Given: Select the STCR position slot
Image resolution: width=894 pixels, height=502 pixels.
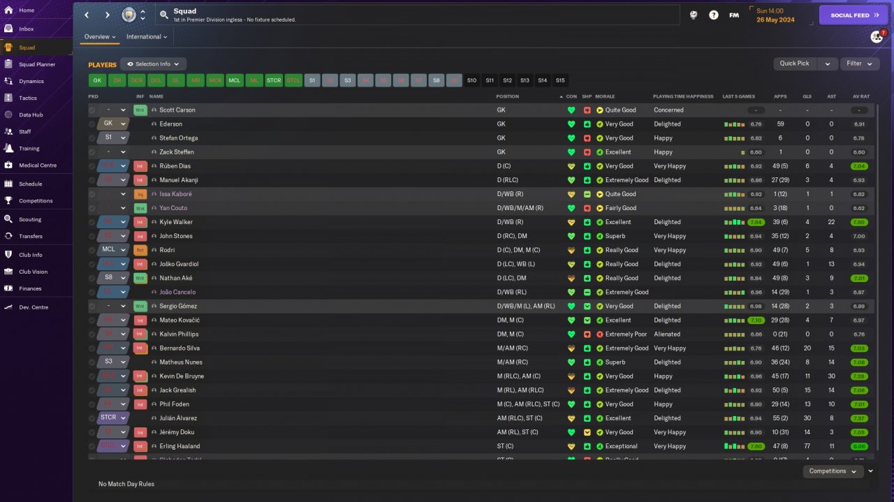Looking at the screenshot, I should point(274,80).
